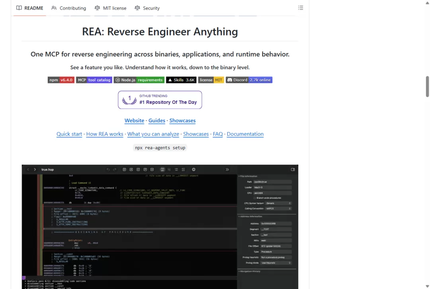
Task: Click the REA: Reverse Engineer Anything heading
Action: pos(160,31)
